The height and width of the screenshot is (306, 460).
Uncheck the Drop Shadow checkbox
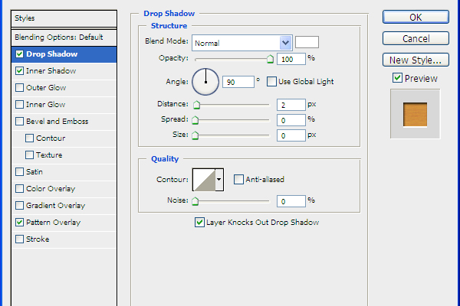(x=19, y=54)
